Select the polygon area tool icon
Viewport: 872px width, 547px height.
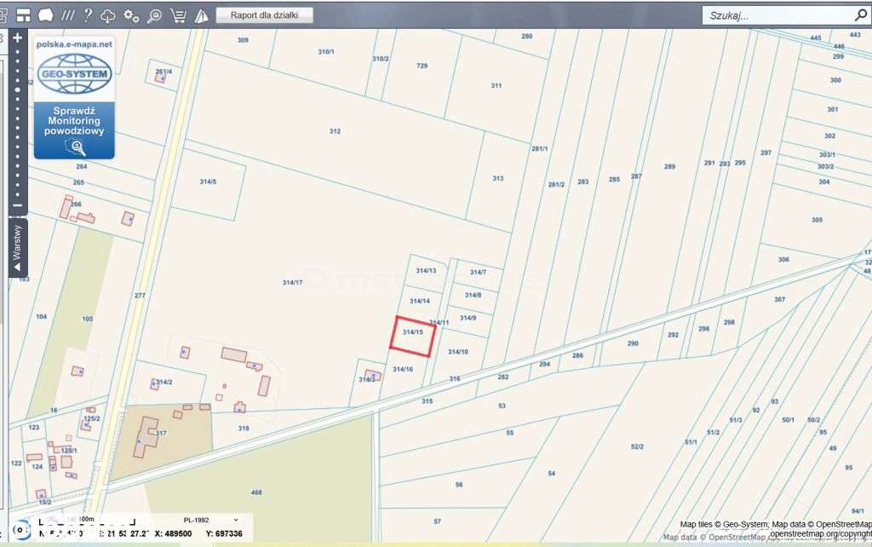[x=46, y=15]
